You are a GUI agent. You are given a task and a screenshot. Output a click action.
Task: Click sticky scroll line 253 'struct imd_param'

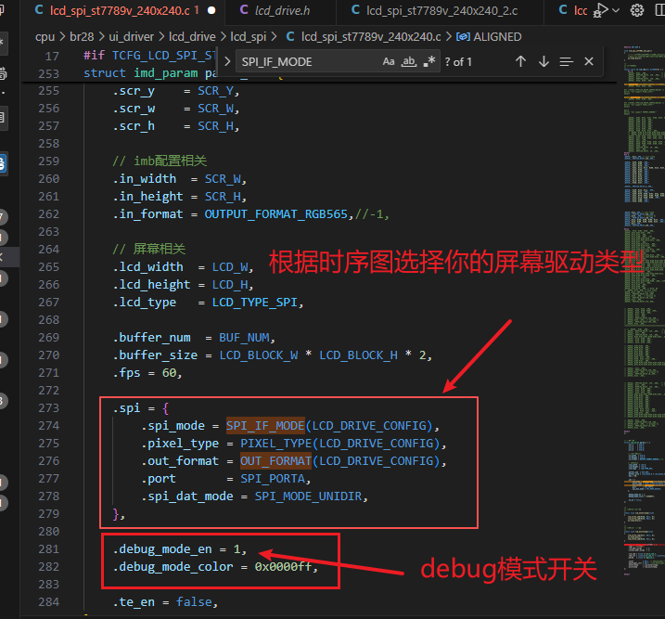pyautogui.click(x=150, y=73)
